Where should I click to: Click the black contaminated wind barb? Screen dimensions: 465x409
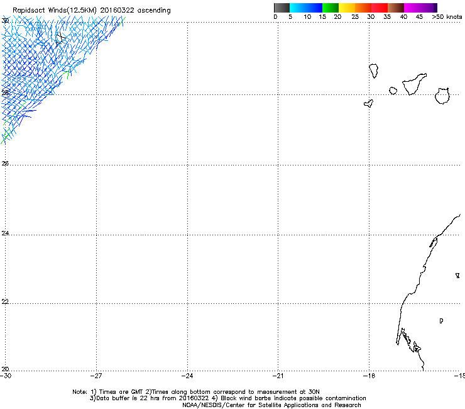click(x=61, y=39)
